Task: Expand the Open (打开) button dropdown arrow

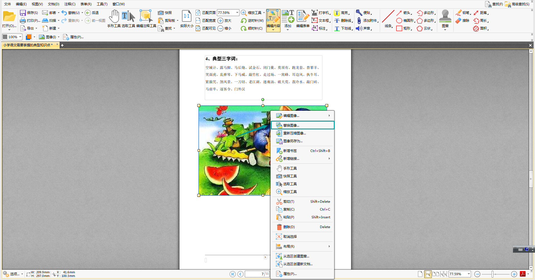Action: click(x=9, y=30)
